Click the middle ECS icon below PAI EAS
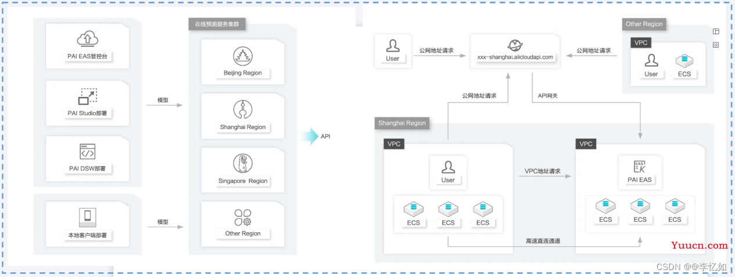The height and width of the screenshot is (277, 735). tap(640, 206)
